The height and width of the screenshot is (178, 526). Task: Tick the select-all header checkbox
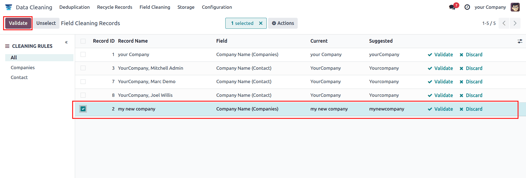[x=83, y=41]
